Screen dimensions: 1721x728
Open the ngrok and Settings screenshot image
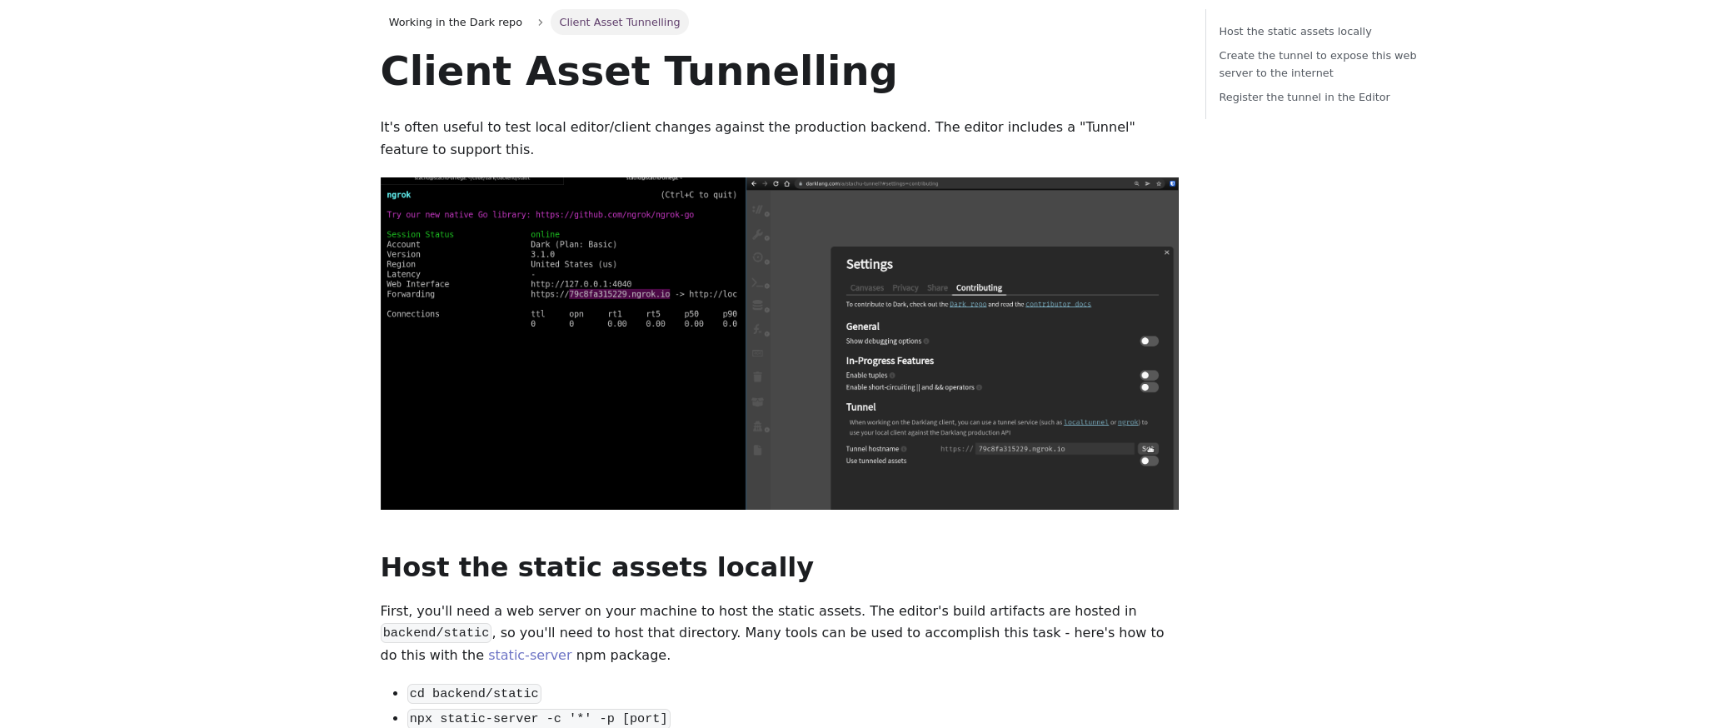tap(779, 343)
